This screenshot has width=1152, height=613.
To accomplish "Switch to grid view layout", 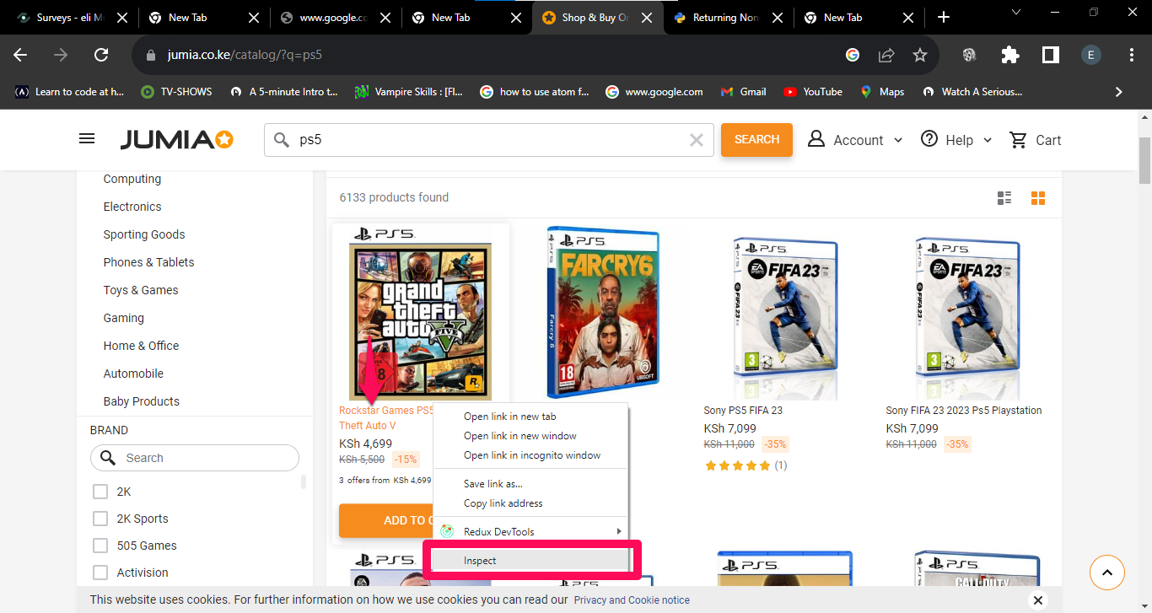I will [x=1038, y=198].
